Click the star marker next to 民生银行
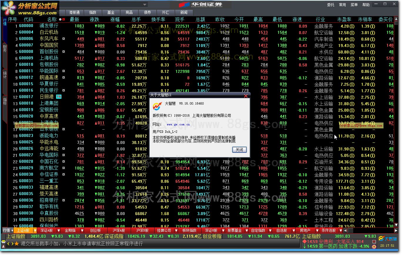402x255 pixels. [x=64, y=90]
